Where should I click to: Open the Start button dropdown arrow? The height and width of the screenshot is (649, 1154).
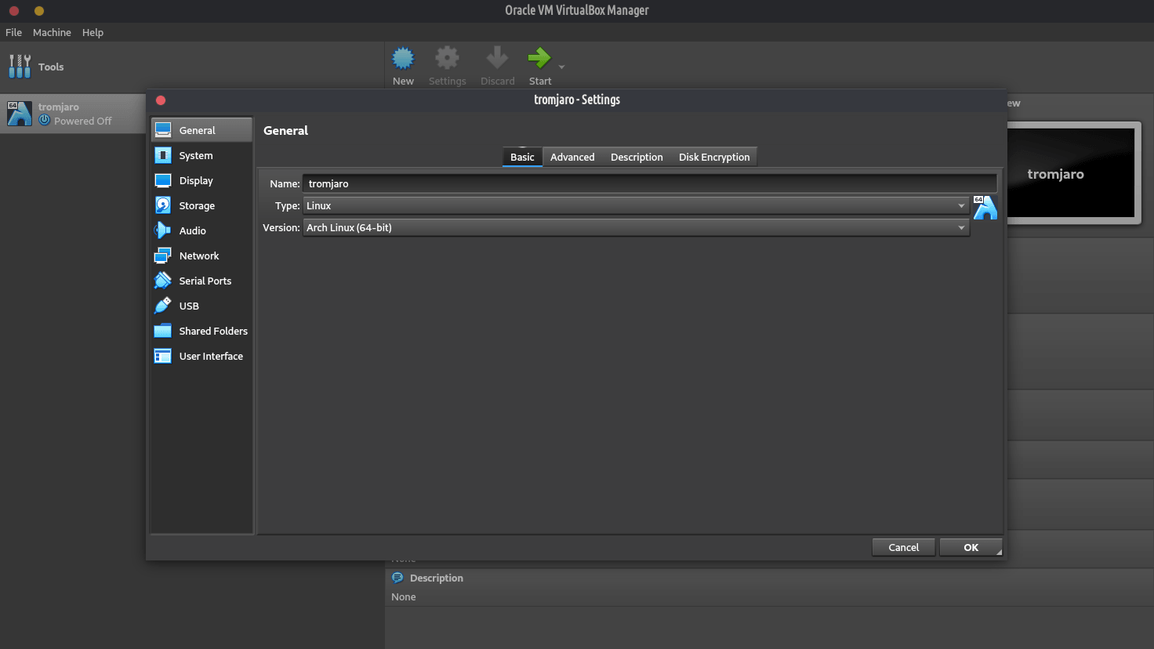561,67
